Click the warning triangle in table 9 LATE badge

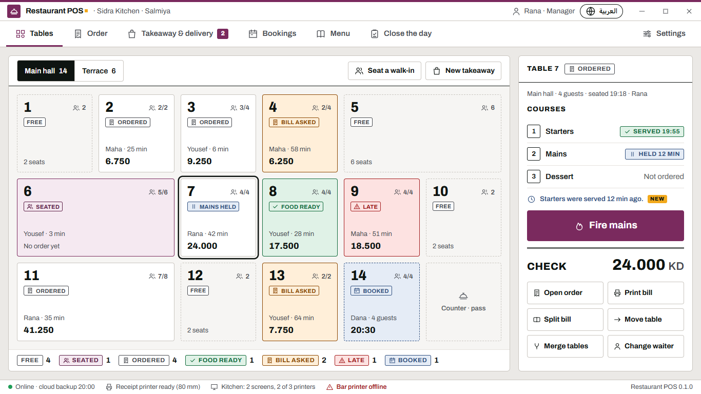(x=357, y=207)
